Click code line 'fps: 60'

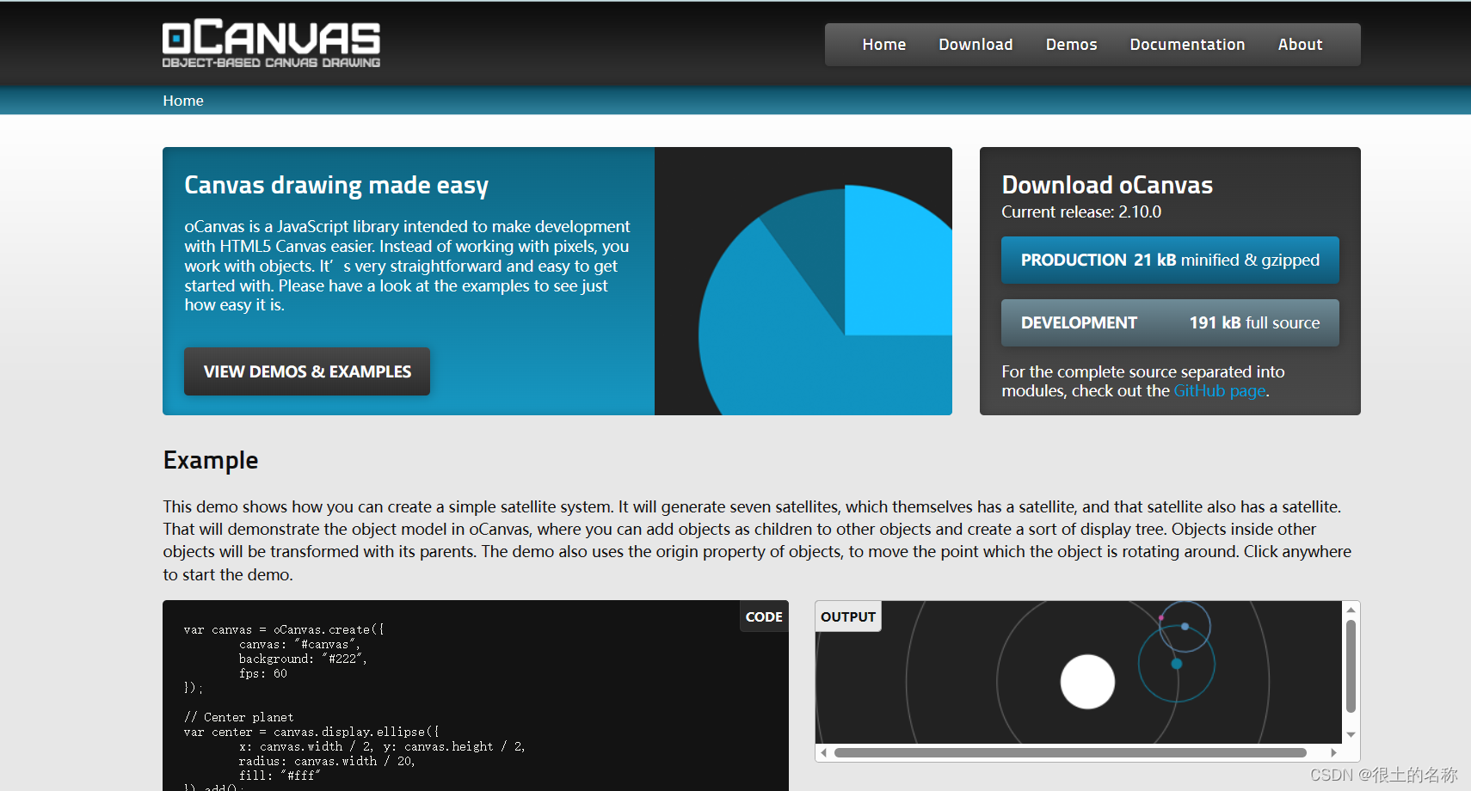click(x=263, y=673)
